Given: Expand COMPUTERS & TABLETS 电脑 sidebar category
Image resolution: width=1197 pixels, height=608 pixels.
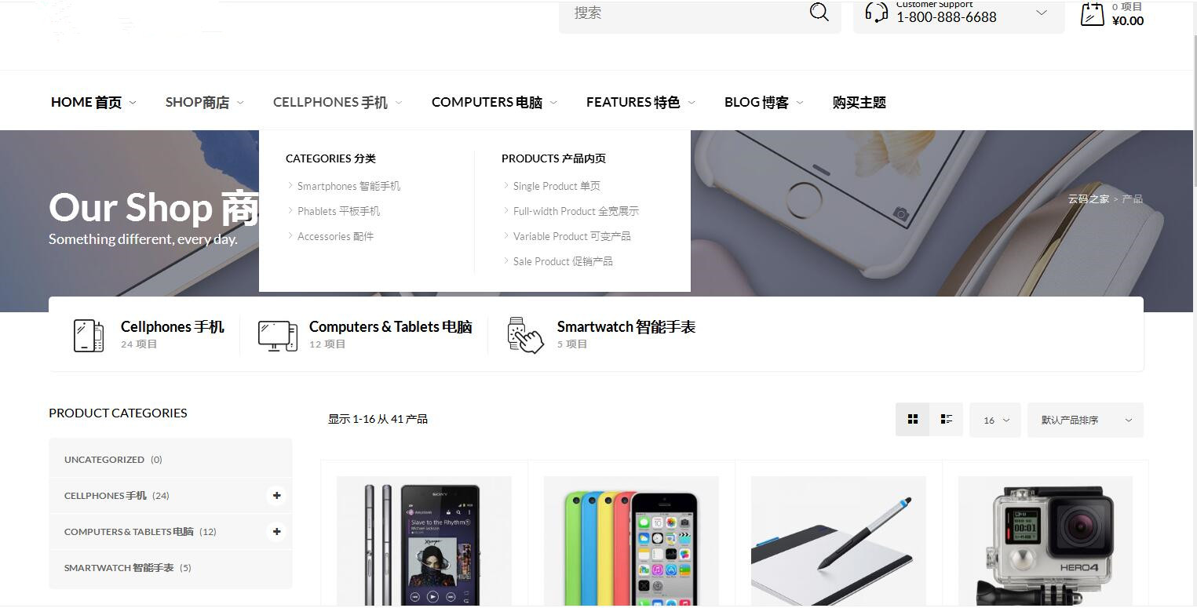Looking at the screenshot, I should pyautogui.click(x=276, y=531).
